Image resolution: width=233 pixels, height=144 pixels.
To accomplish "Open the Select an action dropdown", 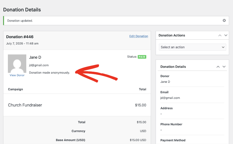I will (192, 47).
